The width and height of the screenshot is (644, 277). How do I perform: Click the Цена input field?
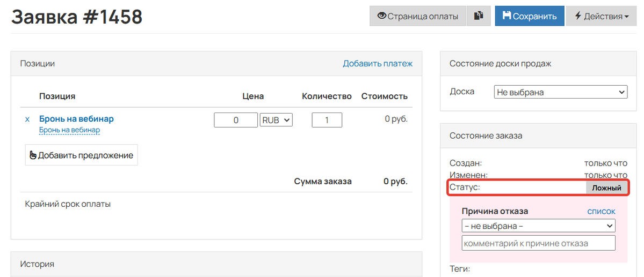(x=236, y=120)
